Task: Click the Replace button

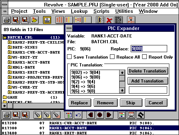Action: (x=80, y=102)
